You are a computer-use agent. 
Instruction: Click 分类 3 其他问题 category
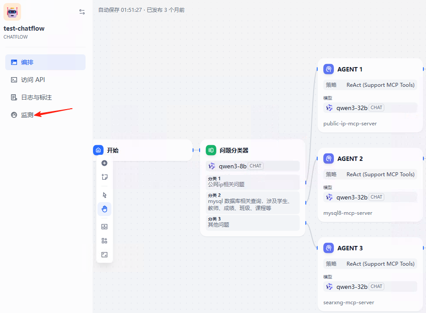click(x=253, y=222)
